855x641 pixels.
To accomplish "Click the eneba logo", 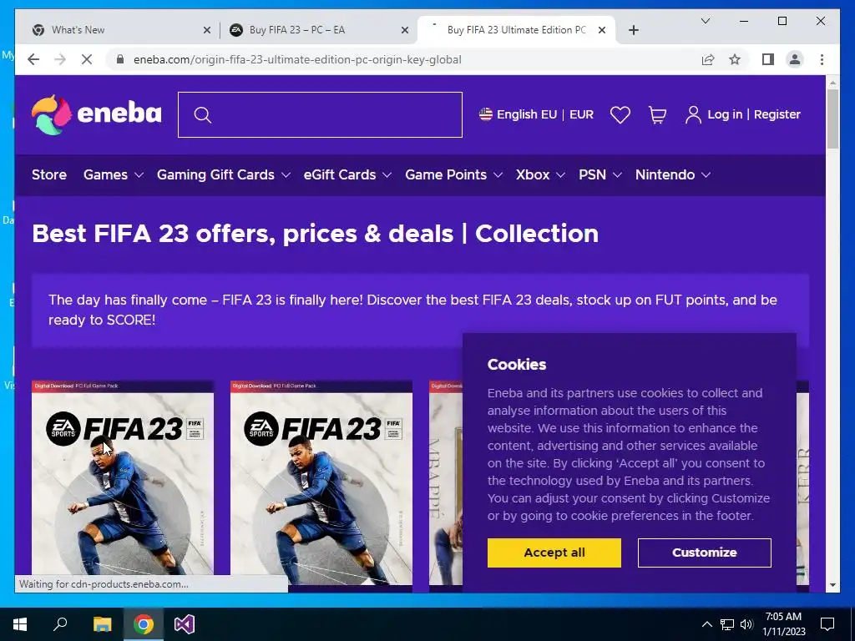I will point(97,114).
